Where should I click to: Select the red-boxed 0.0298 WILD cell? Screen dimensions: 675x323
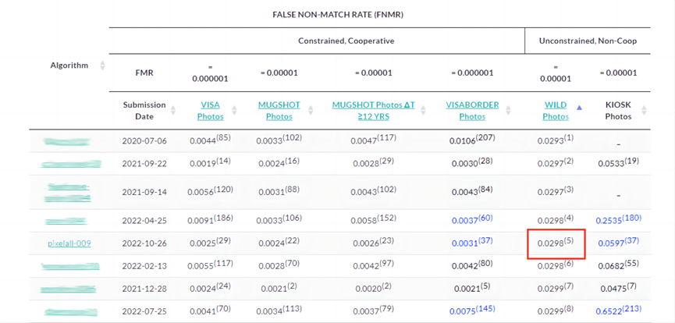pyautogui.click(x=556, y=243)
